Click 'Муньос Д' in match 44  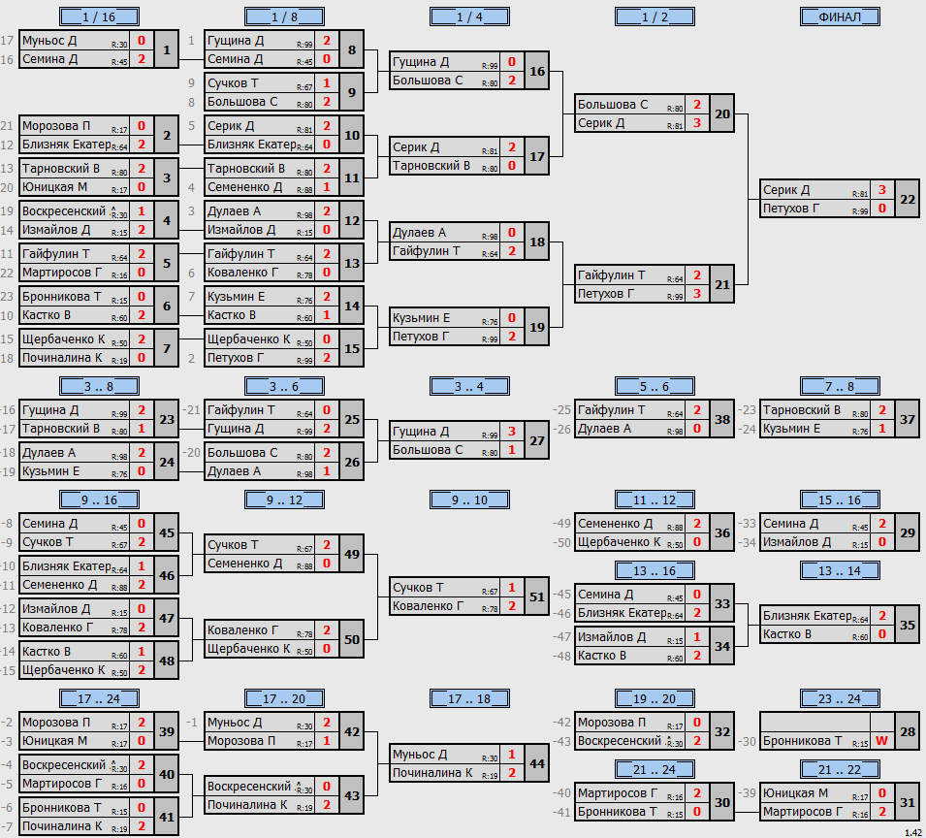pyautogui.click(x=420, y=755)
